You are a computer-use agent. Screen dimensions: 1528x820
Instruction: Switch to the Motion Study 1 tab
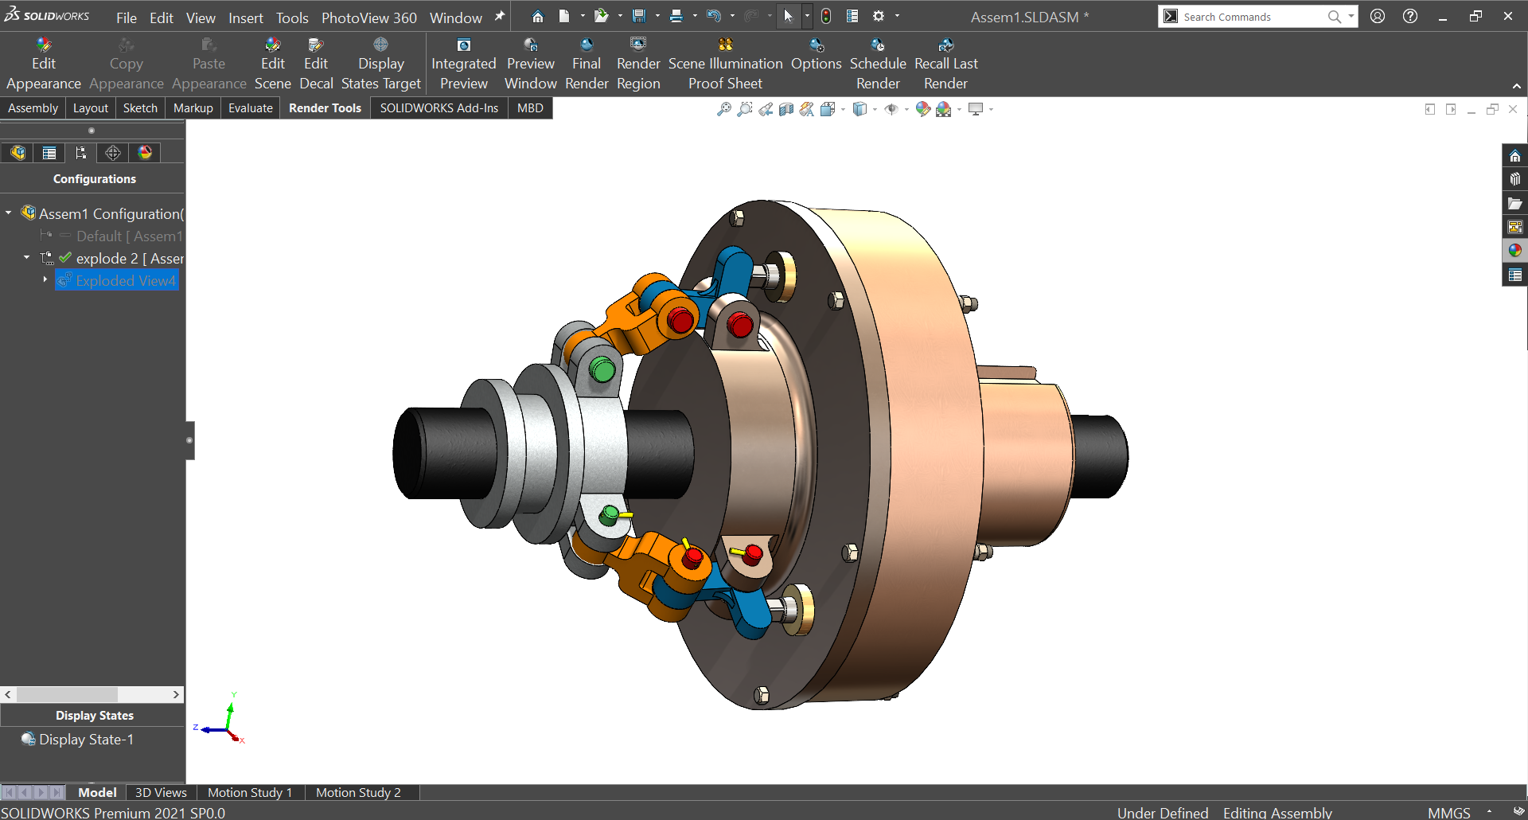[250, 792]
